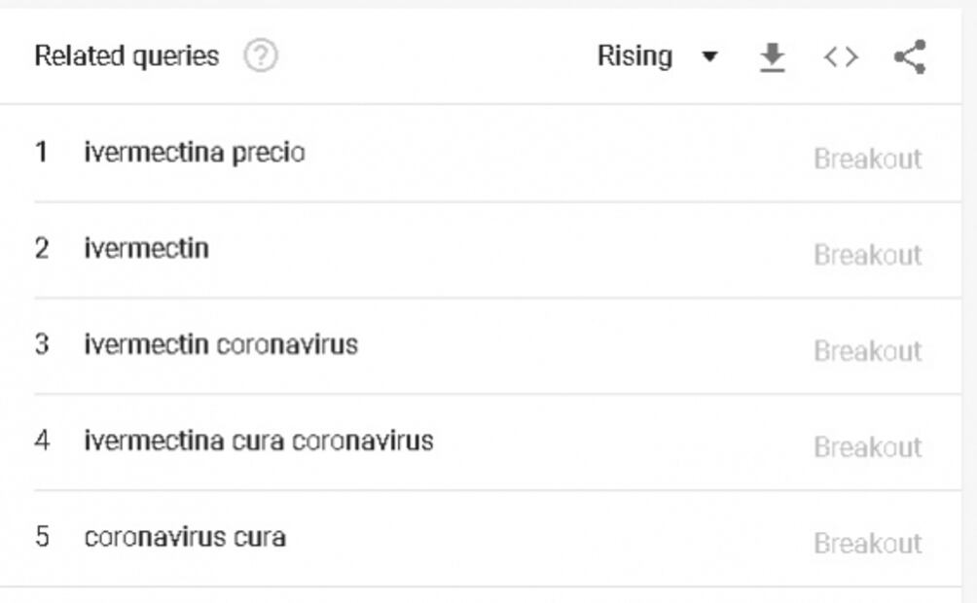Viewport: 977px width, 603px height.
Task: Click rank number 5 in the list
Action: tap(42, 537)
